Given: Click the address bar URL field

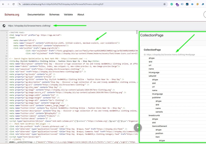Looking at the screenshot, I should [92, 4].
